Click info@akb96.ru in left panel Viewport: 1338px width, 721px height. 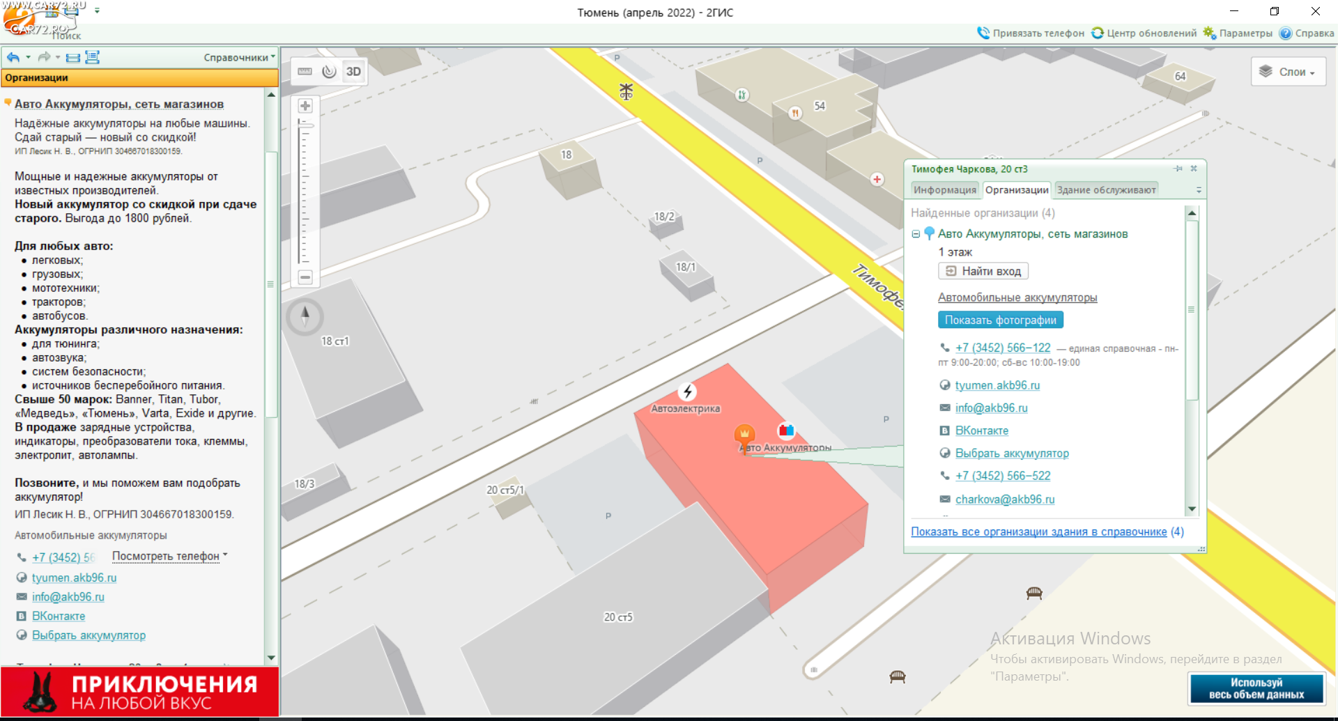pyautogui.click(x=68, y=597)
